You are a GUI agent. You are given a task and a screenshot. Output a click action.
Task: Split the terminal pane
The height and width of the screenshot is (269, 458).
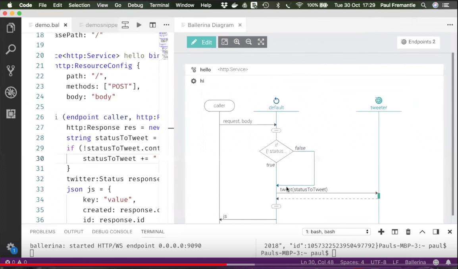coord(394,232)
